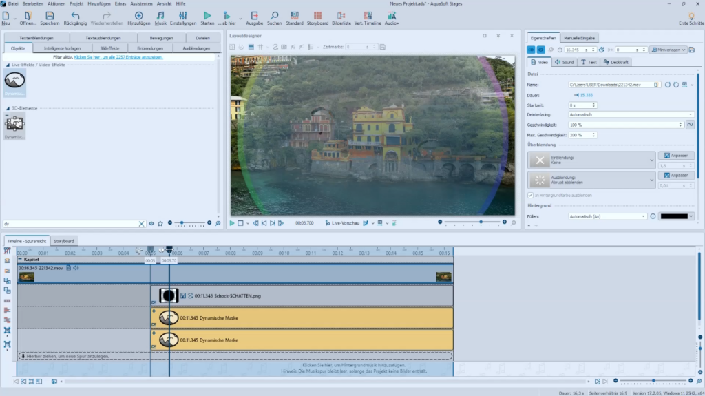705x396 pixels.
Task: Select the Schock-SCHATTEN.png timeline clip
Action: [302, 296]
